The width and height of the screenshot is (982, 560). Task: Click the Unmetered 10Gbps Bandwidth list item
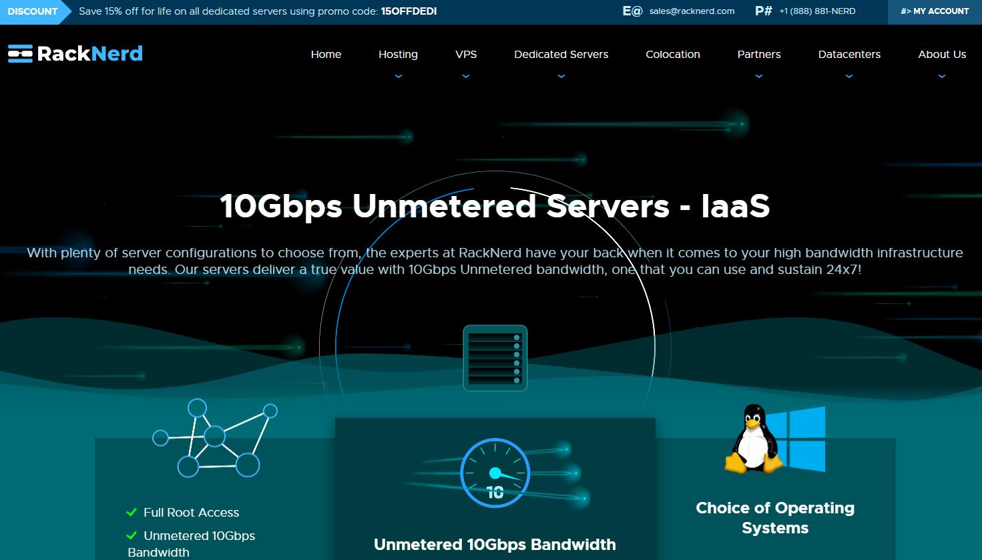191,544
